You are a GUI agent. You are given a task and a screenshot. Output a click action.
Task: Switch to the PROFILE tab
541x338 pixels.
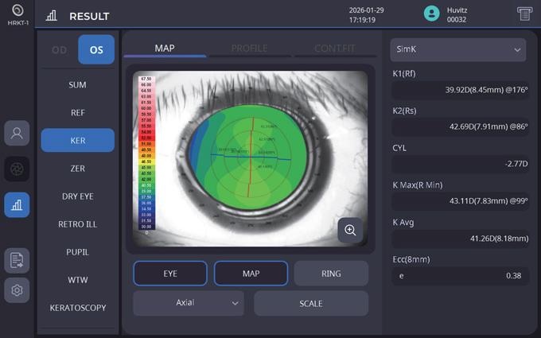click(250, 49)
